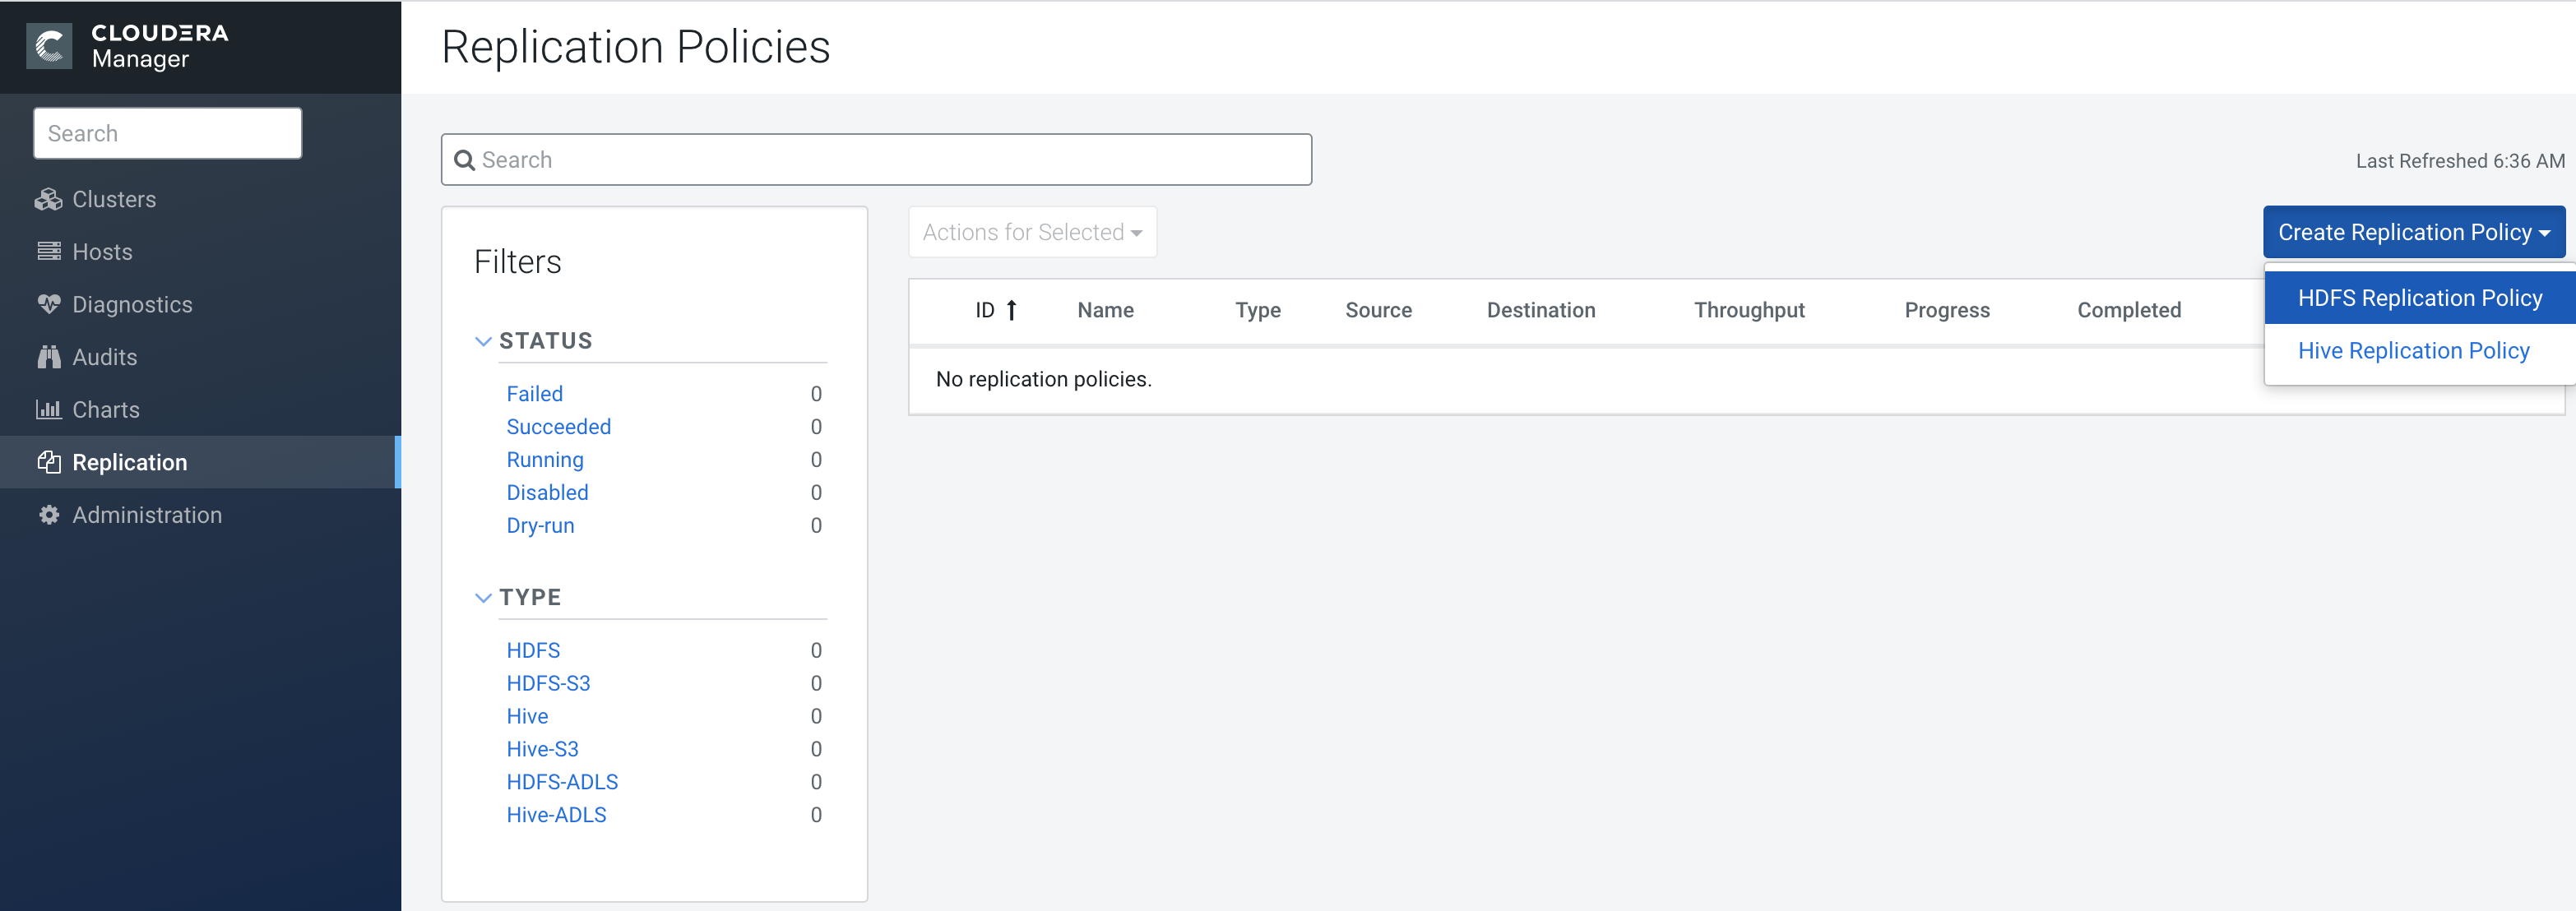Focus the sidebar Search box
The height and width of the screenshot is (911, 2576).
point(167,133)
